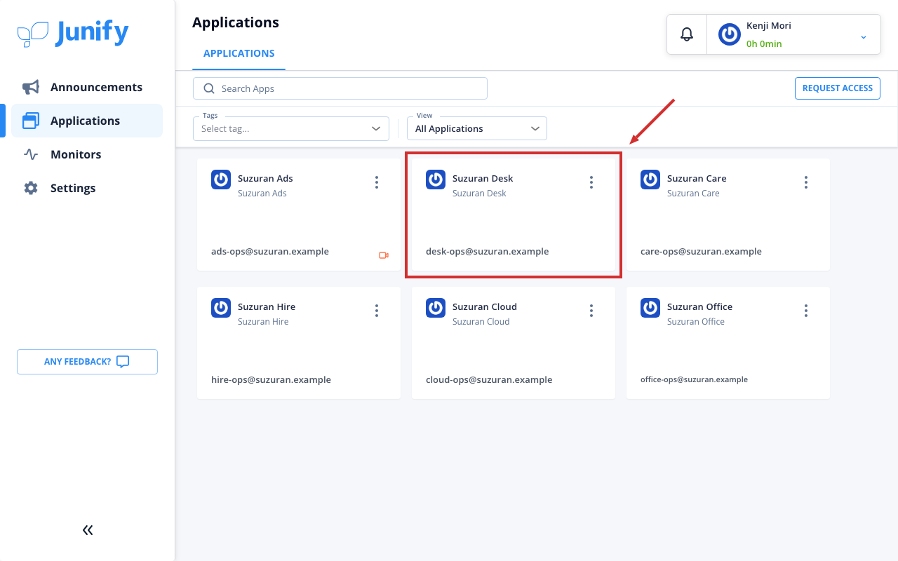Open Settings from the sidebar
The width and height of the screenshot is (898, 561).
[87, 188]
